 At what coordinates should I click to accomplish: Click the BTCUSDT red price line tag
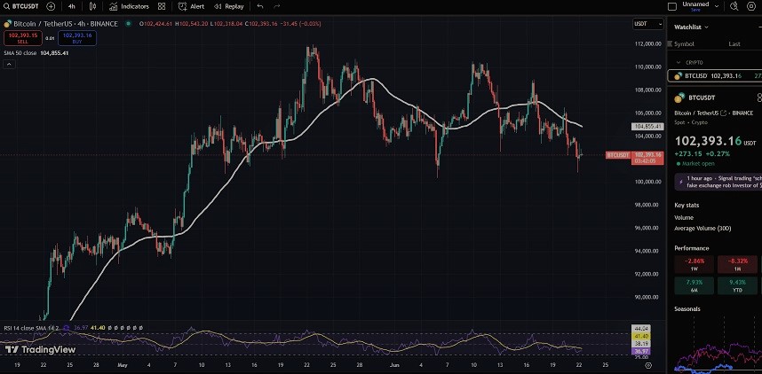click(x=617, y=155)
